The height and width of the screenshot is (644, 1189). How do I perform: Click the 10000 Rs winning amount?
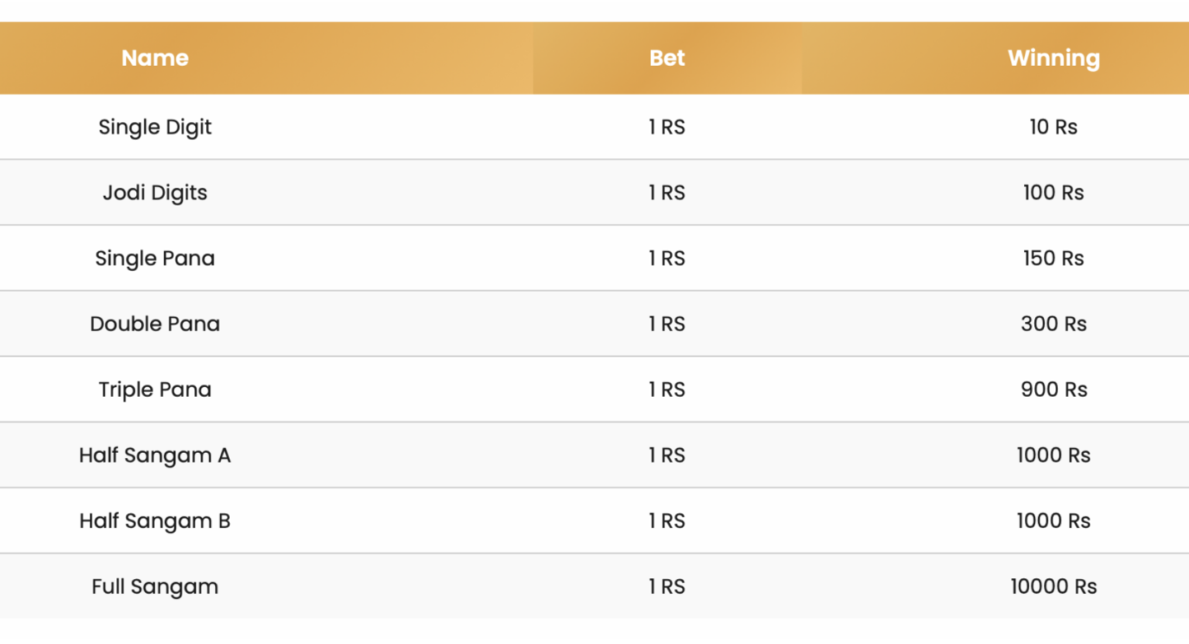coord(1053,587)
